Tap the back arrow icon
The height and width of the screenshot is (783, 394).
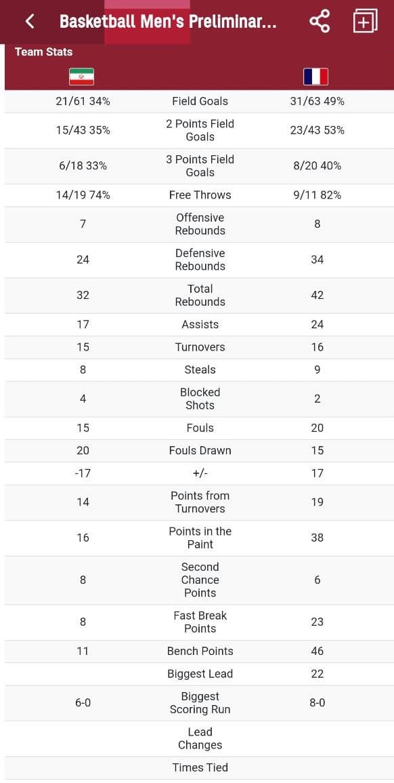click(x=30, y=22)
